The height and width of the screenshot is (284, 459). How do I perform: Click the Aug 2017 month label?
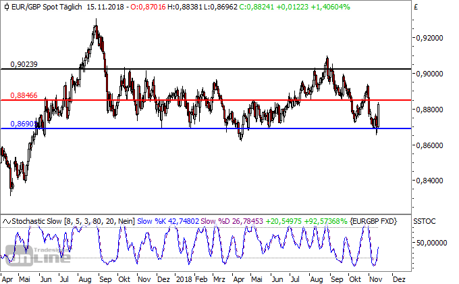click(84, 279)
